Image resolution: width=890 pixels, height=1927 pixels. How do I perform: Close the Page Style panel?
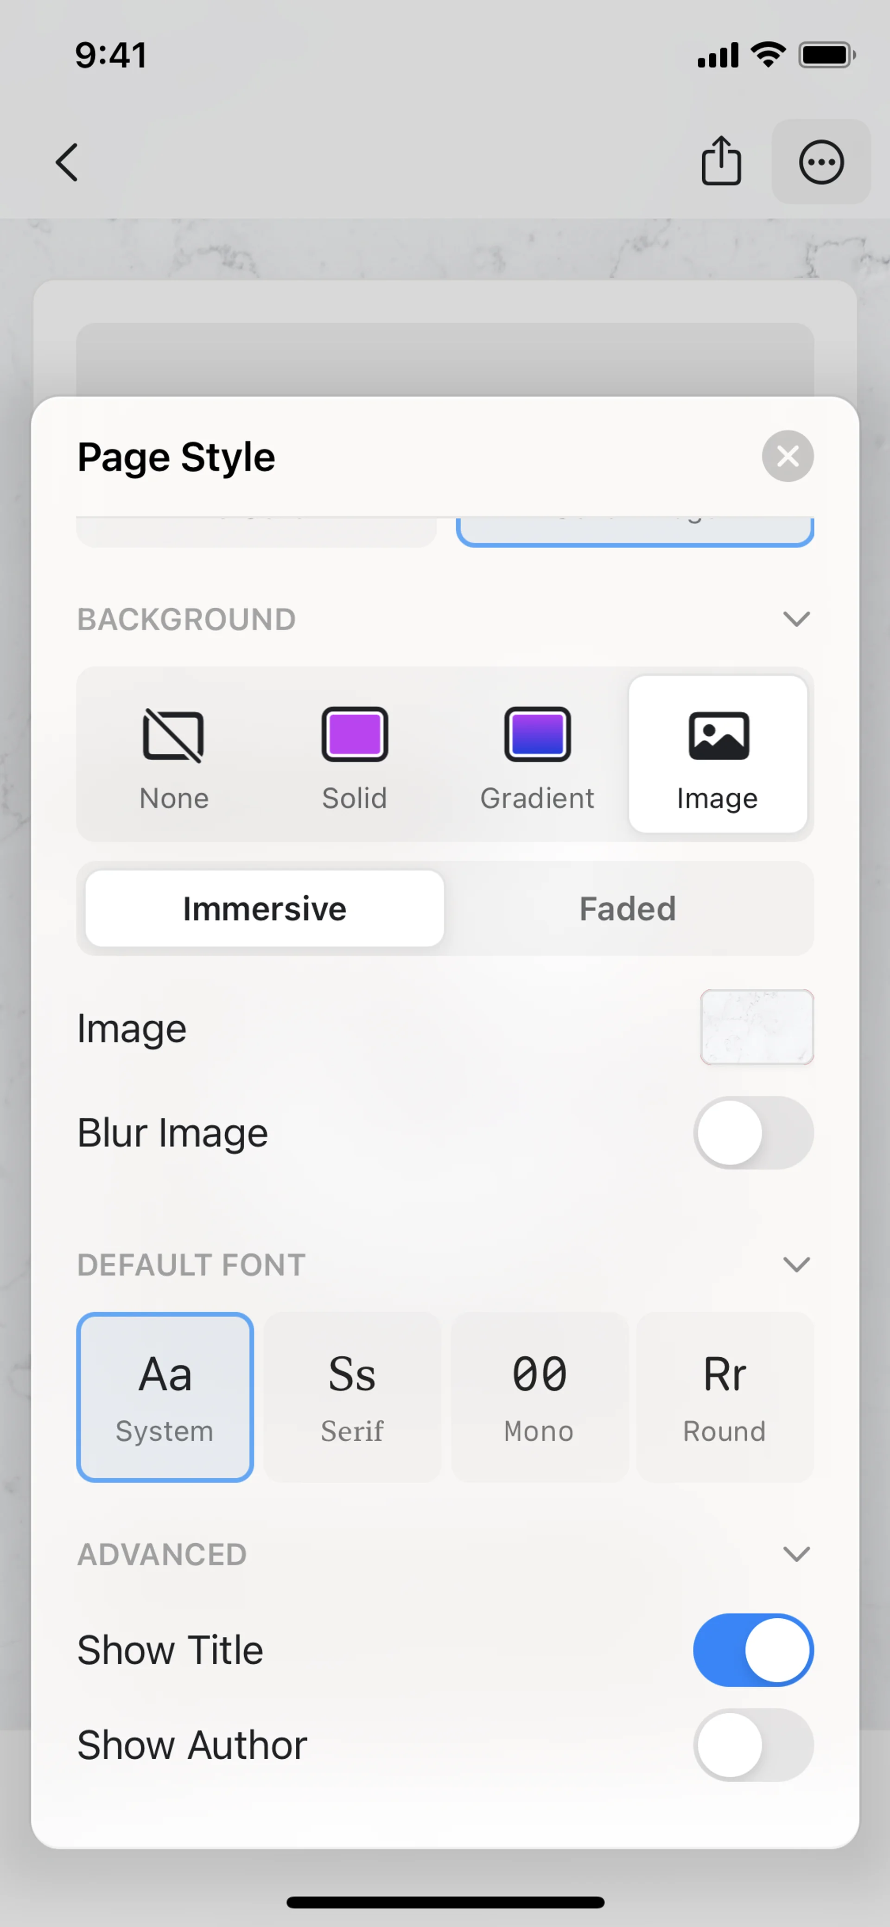[788, 456]
